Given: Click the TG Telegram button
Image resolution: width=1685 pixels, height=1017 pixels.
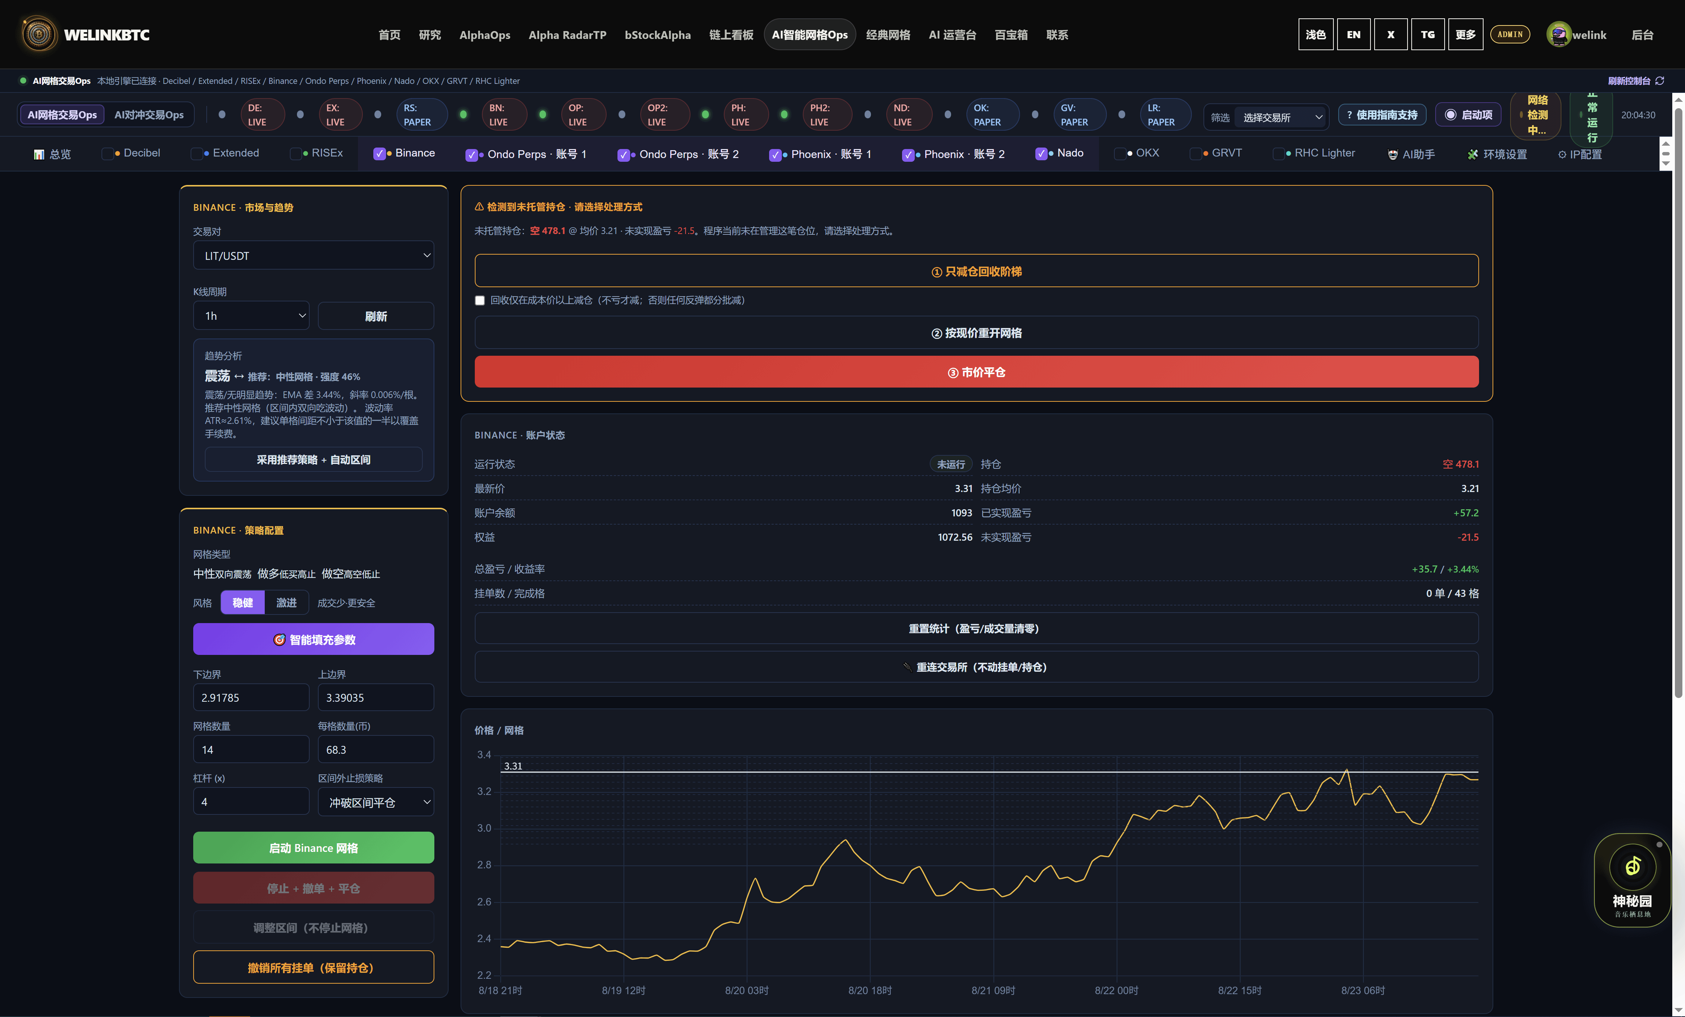Looking at the screenshot, I should click(1428, 34).
